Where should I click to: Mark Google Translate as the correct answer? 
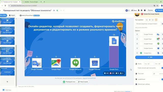pyautogui.click(x=141, y=34)
